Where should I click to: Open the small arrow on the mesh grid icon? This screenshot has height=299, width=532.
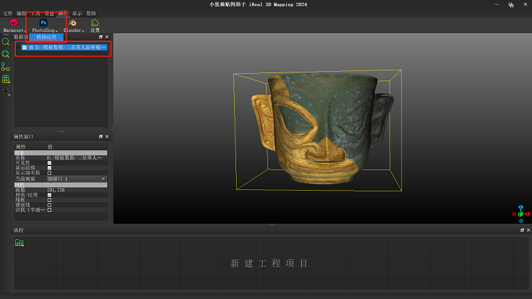[9, 82]
